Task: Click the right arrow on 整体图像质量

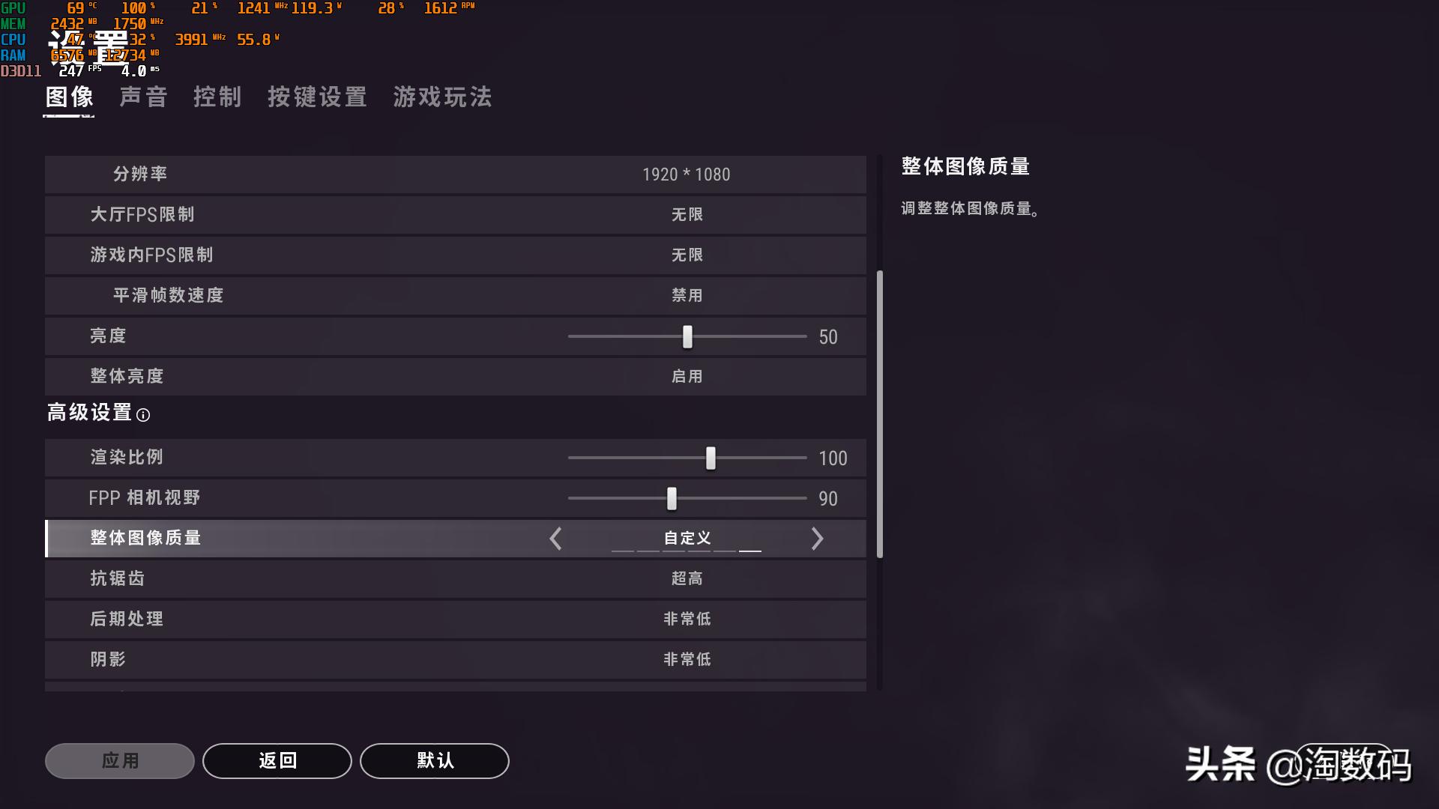Action: [x=817, y=538]
